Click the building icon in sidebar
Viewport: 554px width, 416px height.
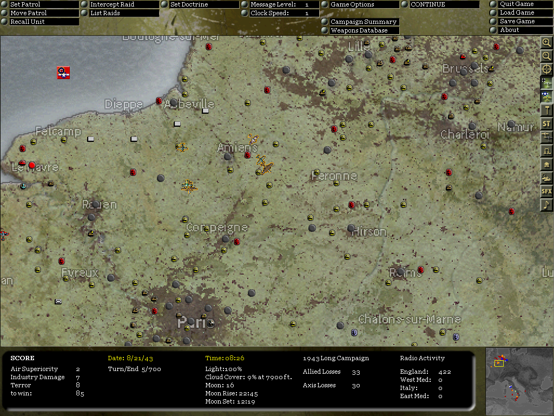[546, 165]
